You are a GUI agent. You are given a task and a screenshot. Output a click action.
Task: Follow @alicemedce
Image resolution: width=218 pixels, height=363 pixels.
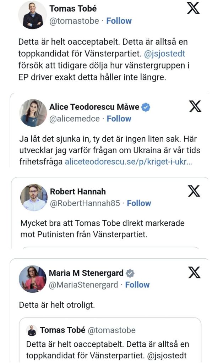pos(119,119)
